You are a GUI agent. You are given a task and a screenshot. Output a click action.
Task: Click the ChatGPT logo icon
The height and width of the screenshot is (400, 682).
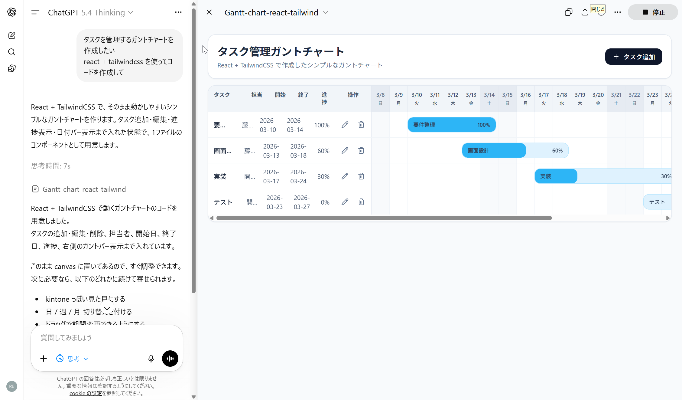[12, 12]
